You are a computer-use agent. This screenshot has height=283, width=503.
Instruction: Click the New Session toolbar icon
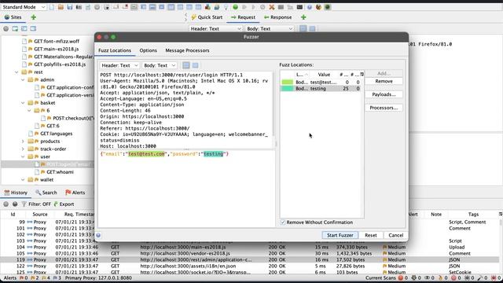tap(52, 7)
